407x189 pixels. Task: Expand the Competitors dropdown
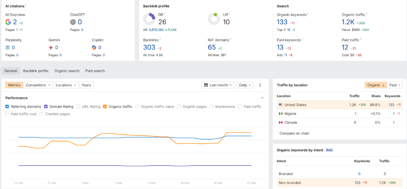38,85
